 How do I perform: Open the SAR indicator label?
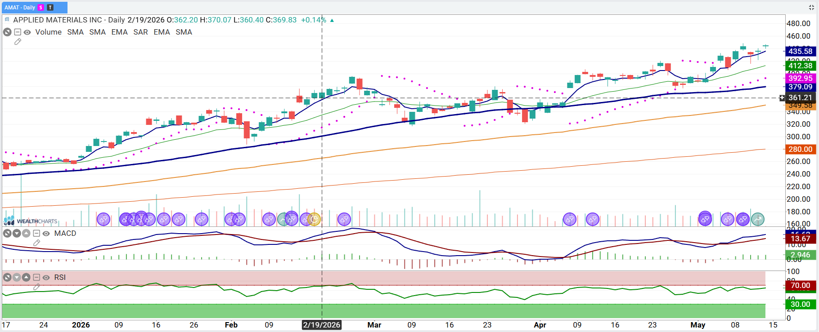click(x=140, y=32)
